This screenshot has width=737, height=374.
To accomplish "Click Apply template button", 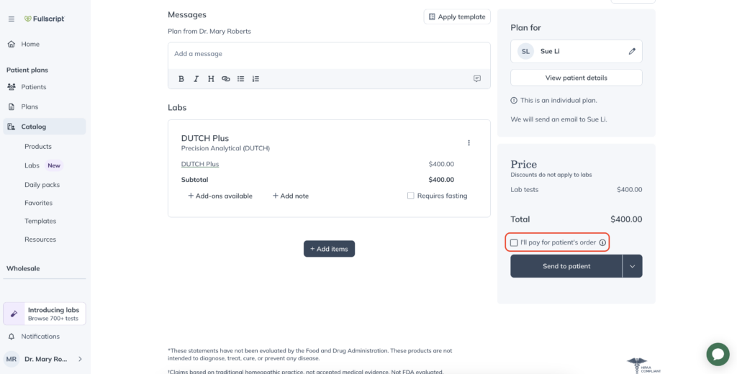I will pos(457,17).
